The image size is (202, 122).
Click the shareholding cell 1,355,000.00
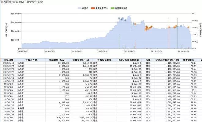pyautogui.click(x=173, y=118)
